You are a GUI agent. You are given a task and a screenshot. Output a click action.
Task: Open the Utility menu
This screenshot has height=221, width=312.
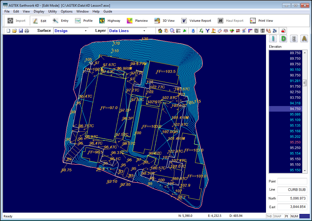(52, 11)
